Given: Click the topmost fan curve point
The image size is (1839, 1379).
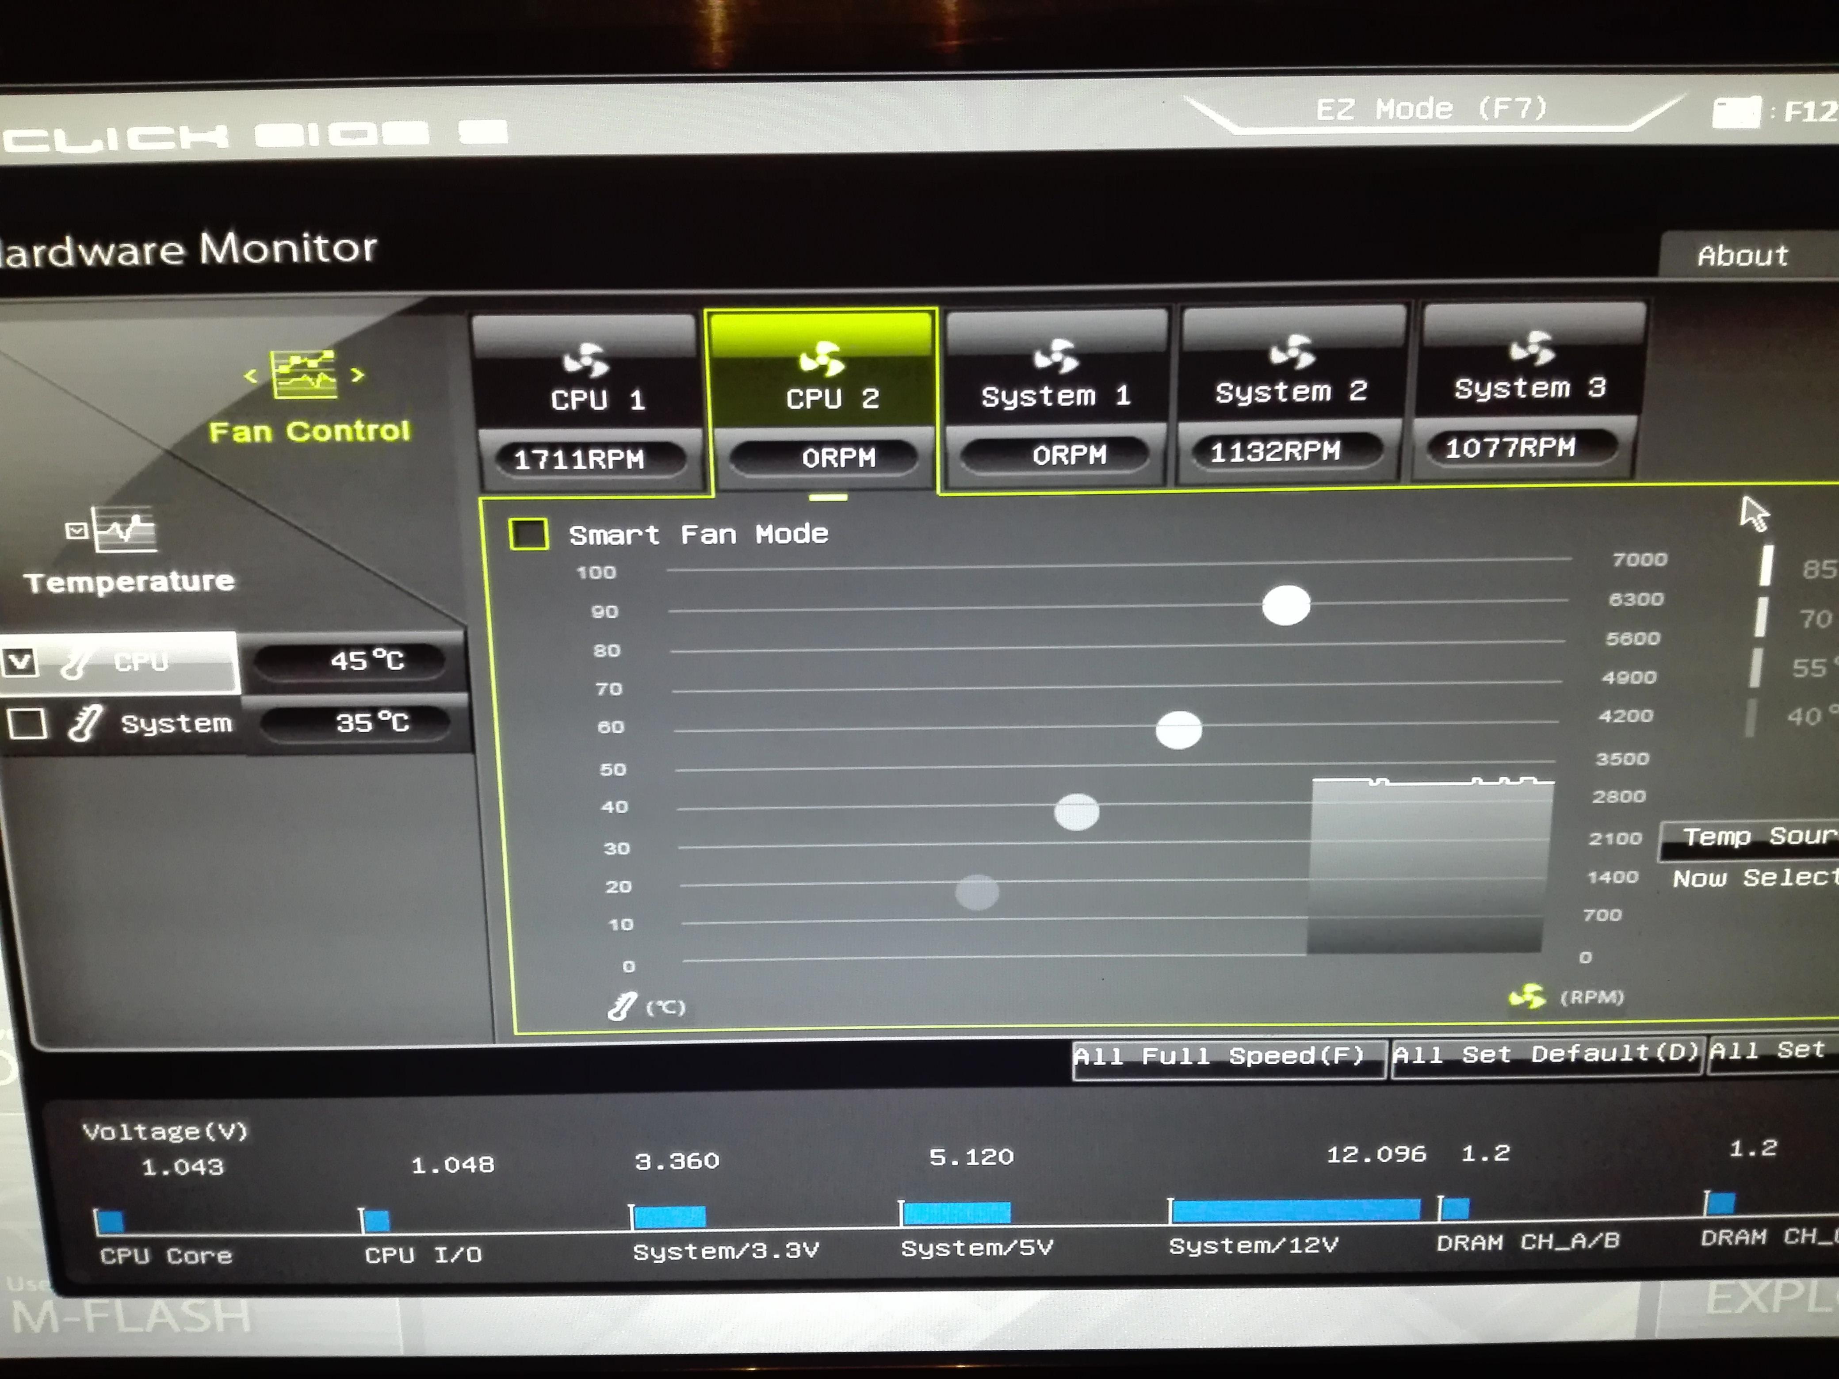Looking at the screenshot, I should [1285, 605].
